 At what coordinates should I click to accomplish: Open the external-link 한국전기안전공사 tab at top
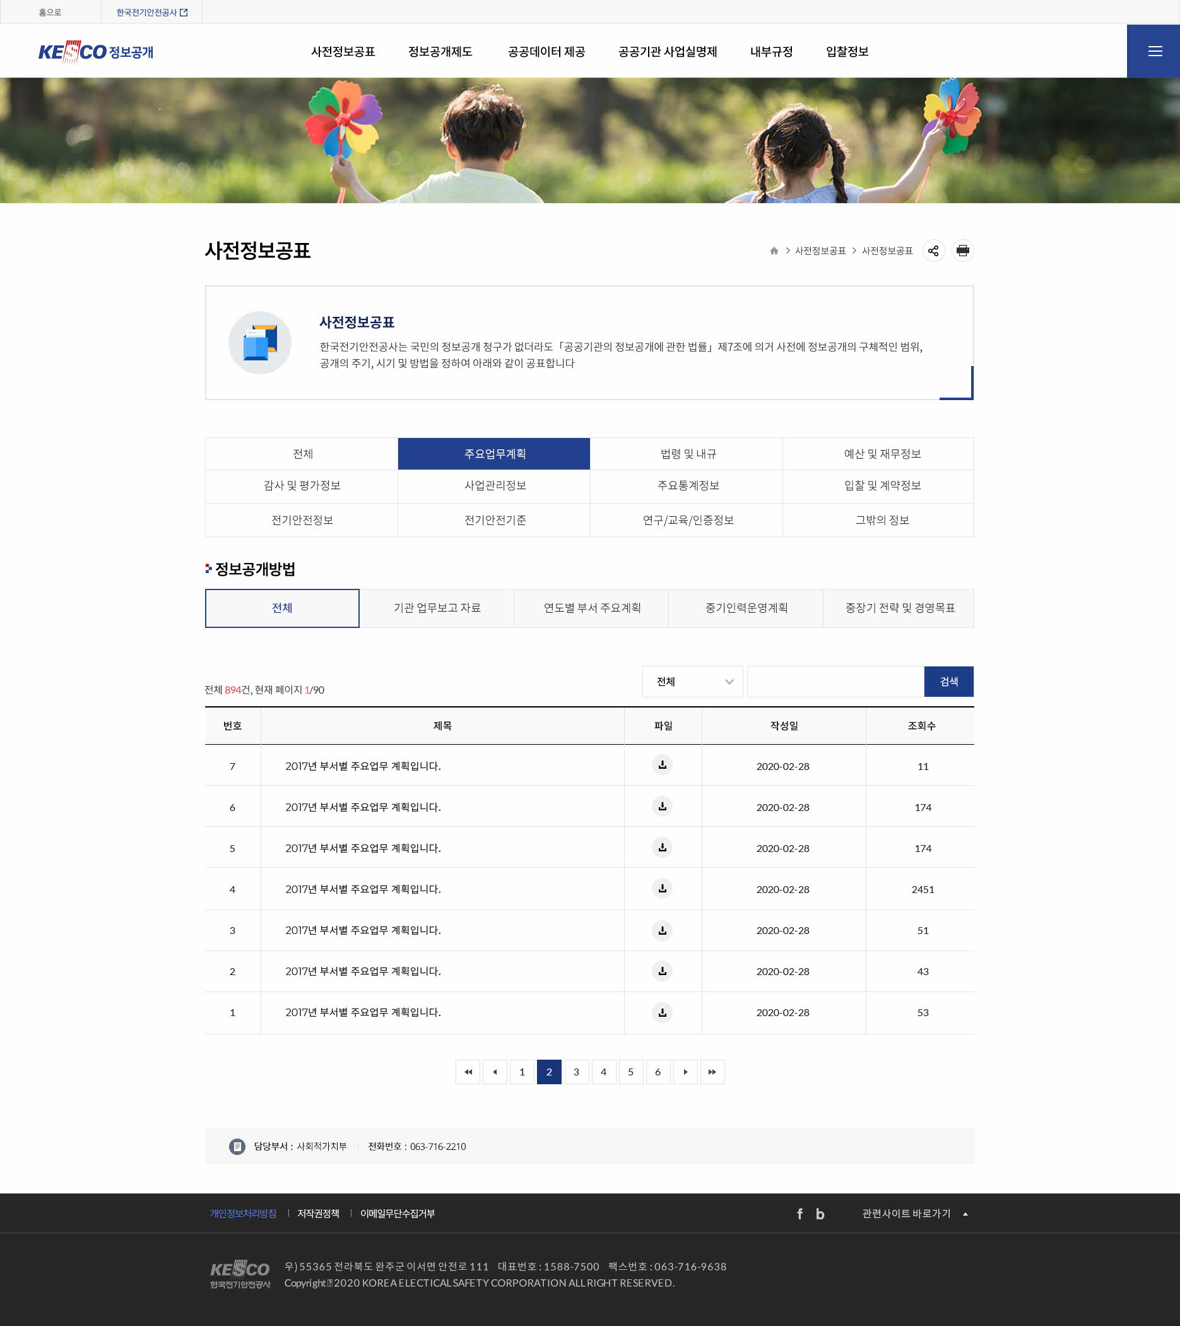(152, 13)
